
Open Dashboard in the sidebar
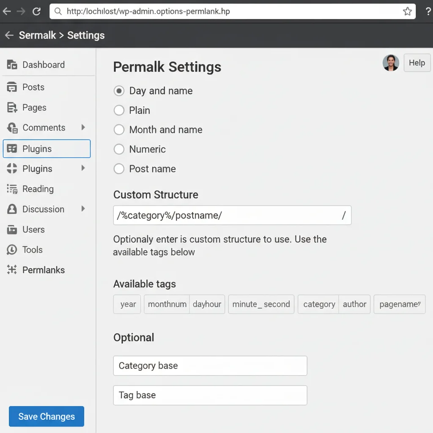pos(44,65)
